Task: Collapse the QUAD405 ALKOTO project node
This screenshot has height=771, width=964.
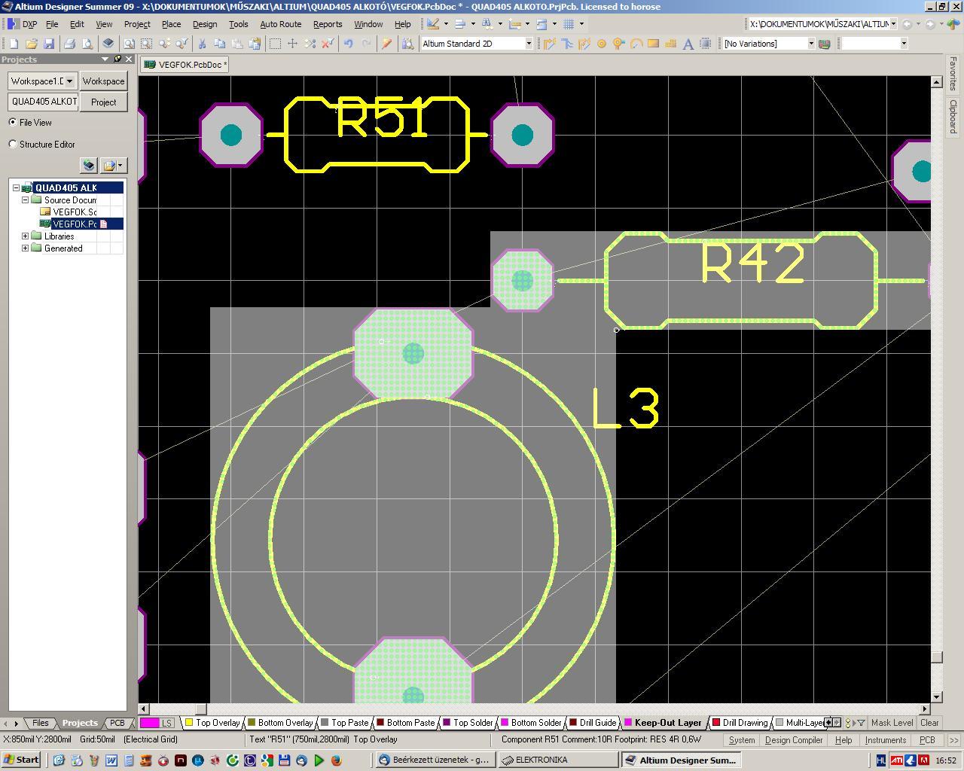Action: tap(16, 188)
